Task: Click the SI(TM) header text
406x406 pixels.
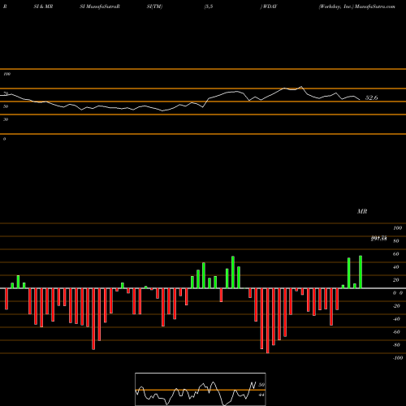Action: point(154,6)
